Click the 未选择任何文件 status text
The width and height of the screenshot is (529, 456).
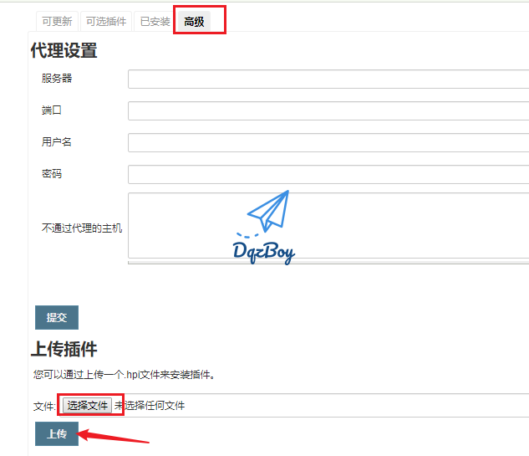pos(150,406)
